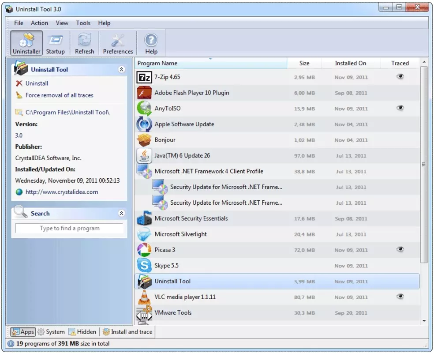The width and height of the screenshot is (434, 353).
Task: Click the globe icon beside website link
Action: click(19, 192)
